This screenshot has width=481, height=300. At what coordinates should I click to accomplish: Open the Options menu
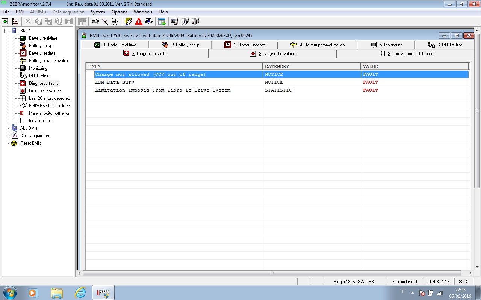[x=119, y=12]
